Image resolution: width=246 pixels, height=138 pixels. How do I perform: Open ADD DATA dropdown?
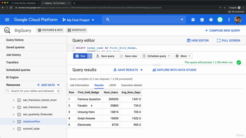(48, 85)
